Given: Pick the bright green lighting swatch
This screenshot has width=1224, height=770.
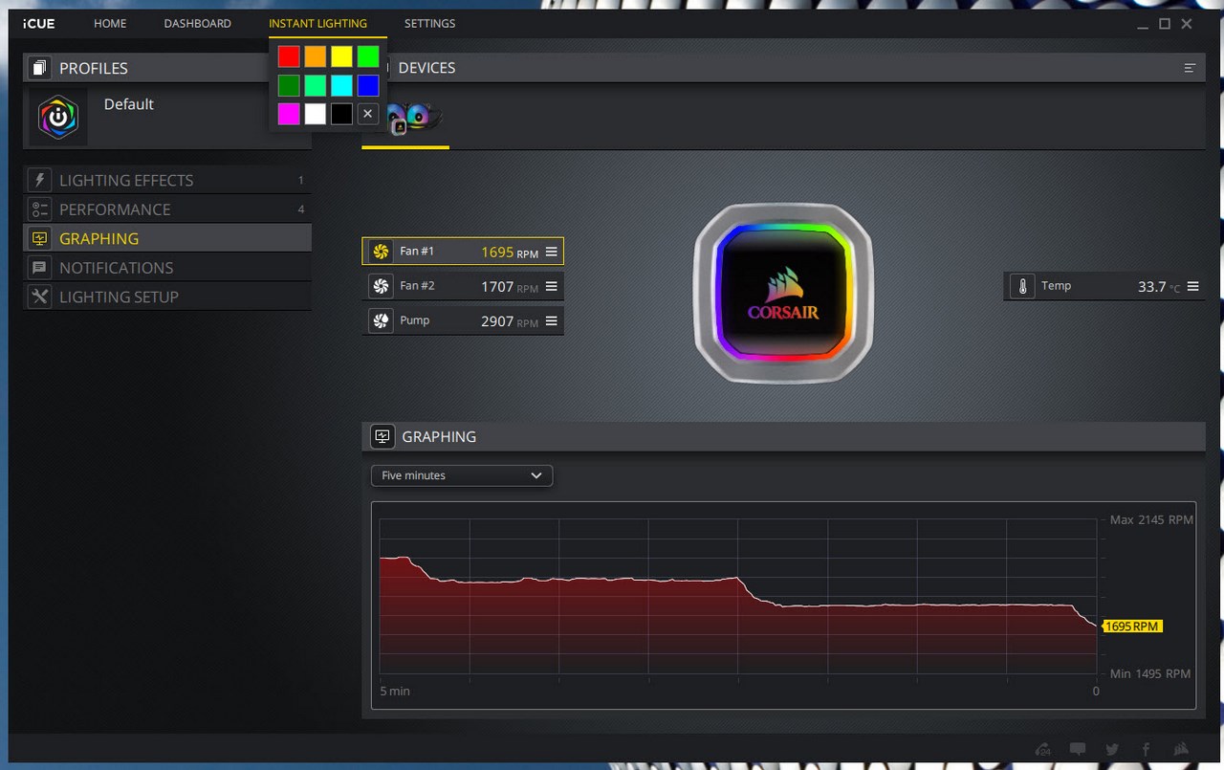Looking at the screenshot, I should [x=368, y=56].
